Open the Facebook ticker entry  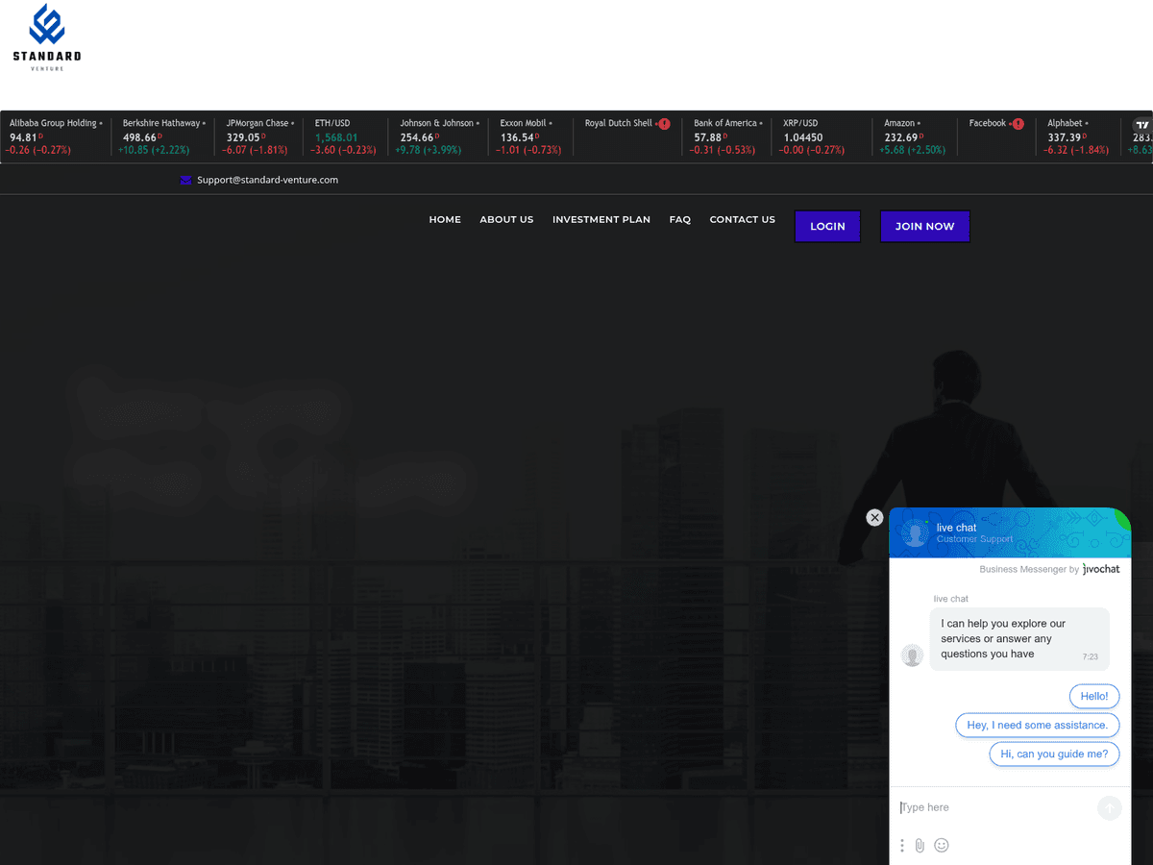(x=996, y=136)
